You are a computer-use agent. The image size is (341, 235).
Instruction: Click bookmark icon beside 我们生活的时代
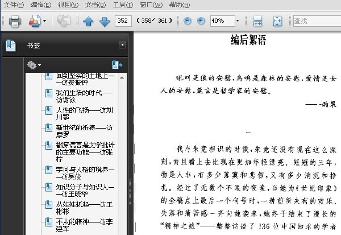tap(49, 93)
